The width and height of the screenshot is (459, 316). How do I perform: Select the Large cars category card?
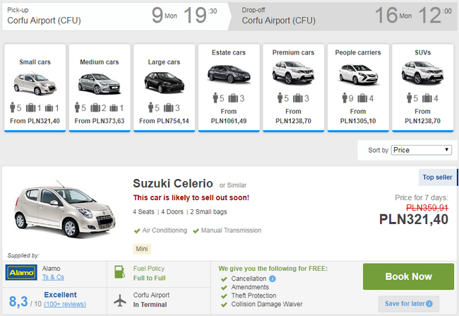pos(165,88)
